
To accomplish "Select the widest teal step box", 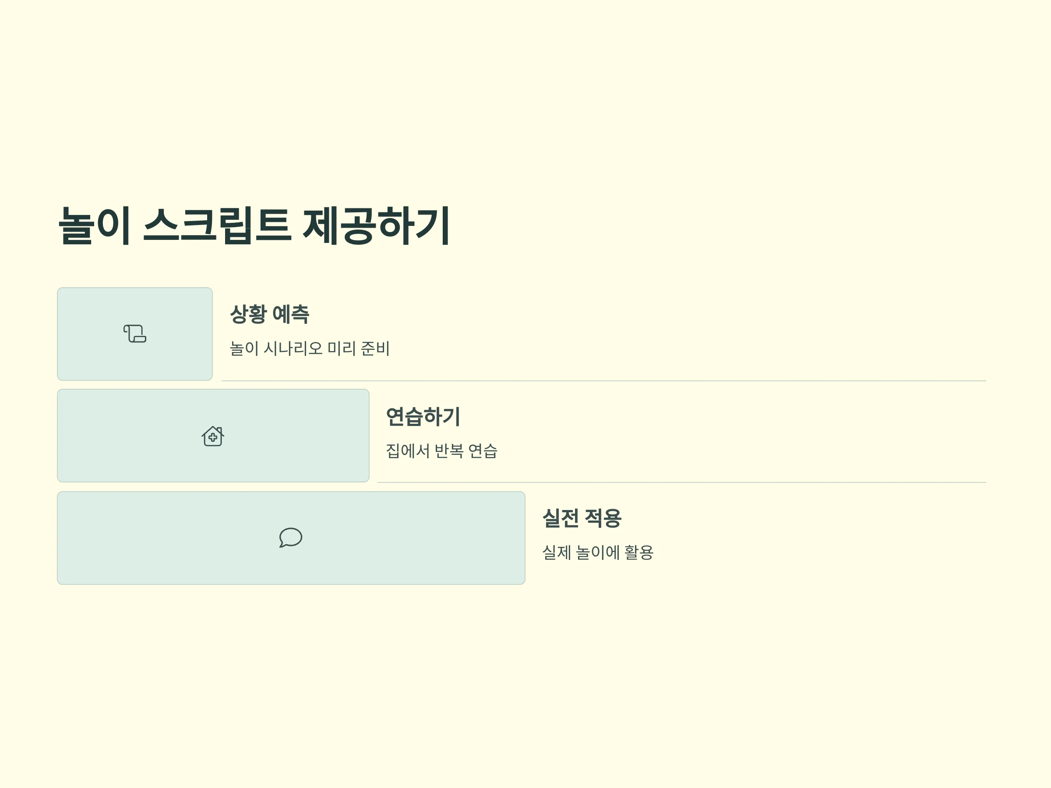I will click(291, 538).
